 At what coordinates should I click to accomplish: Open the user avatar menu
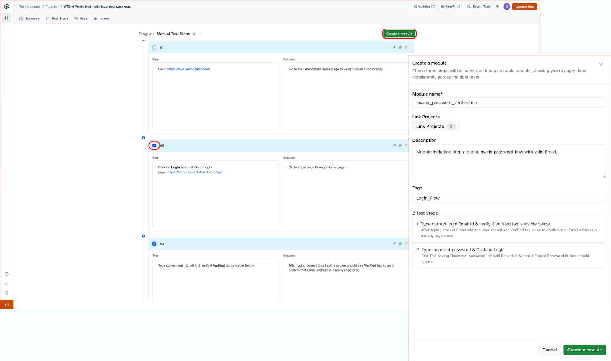(x=506, y=6)
